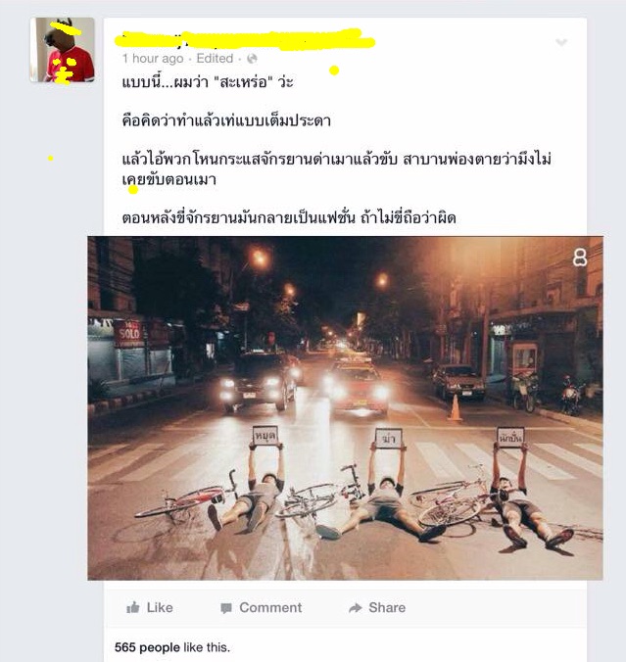The width and height of the screenshot is (626, 662).
Task: View the "Edited" history link
Action: [215, 58]
